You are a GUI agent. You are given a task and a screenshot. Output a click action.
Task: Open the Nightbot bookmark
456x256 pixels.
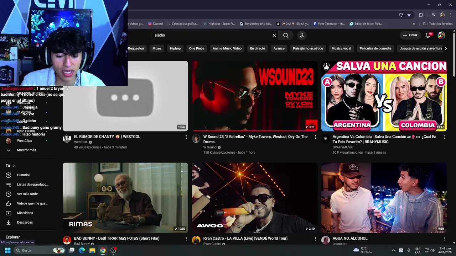219,24
